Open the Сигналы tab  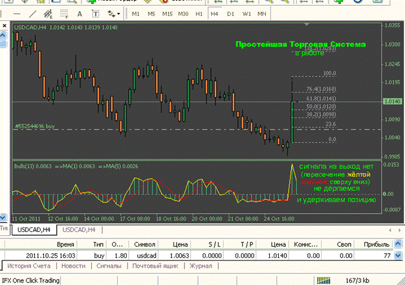pos(109,266)
